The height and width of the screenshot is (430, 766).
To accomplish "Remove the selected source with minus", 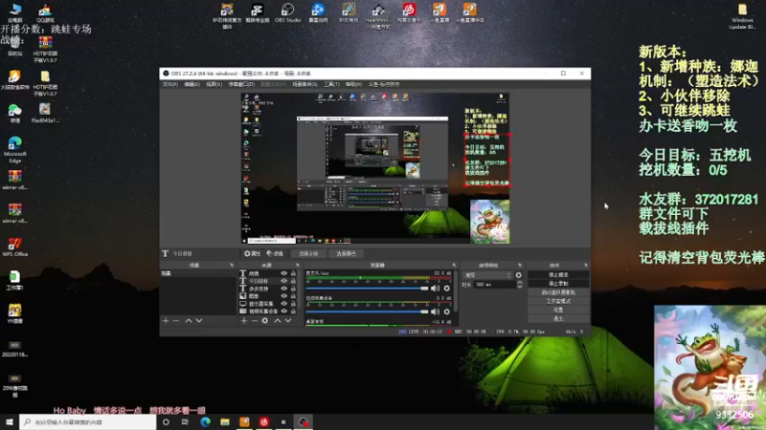I will [x=254, y=321].
